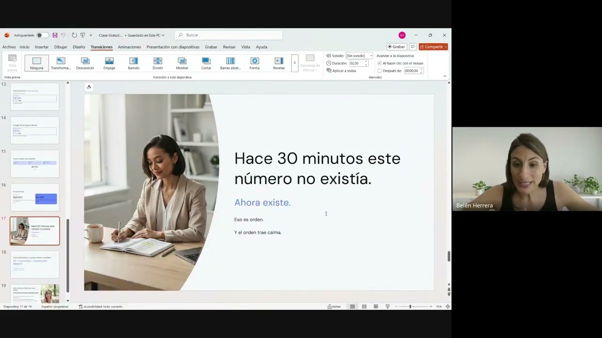This screenshot has width=602, height=338.
Task: Select the Ninguna transition option
Action: (x=37, y=63)
